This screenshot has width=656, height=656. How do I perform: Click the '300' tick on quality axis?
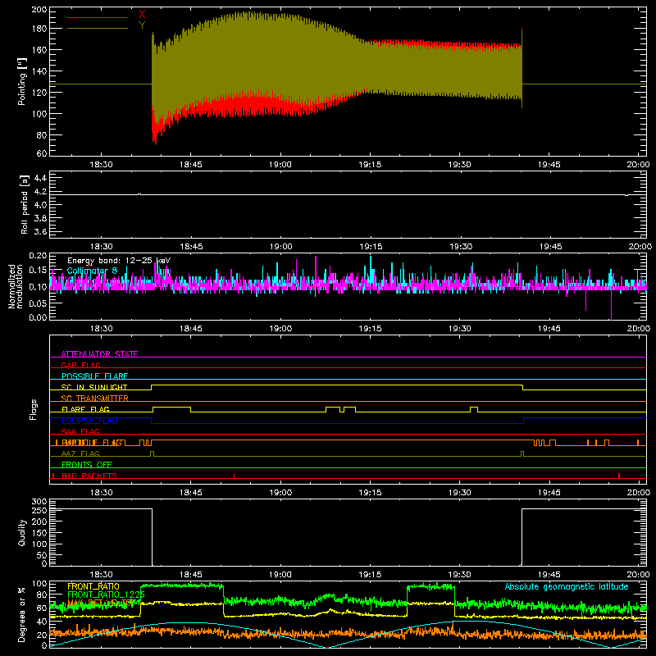39,502
